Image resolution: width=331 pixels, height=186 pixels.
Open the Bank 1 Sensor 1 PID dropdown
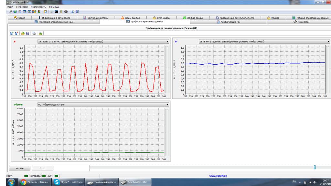tap(167, 41)
